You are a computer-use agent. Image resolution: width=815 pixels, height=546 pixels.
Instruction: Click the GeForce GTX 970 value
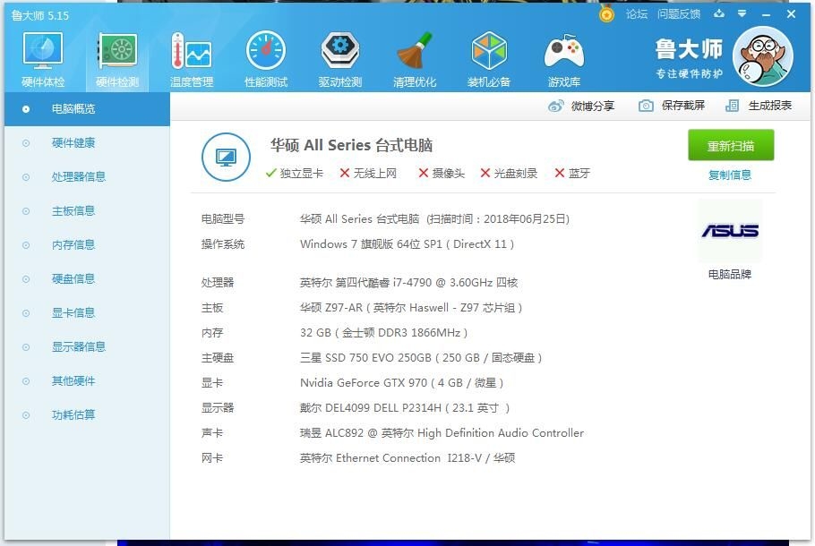point(402,383)
